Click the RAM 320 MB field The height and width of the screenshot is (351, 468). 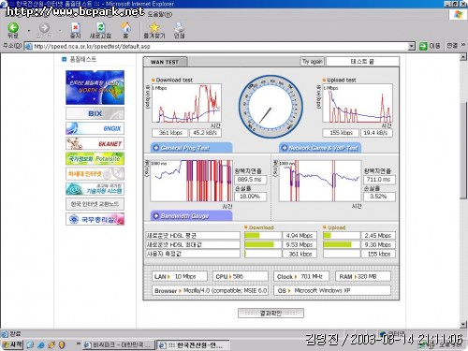click(363, 276)
